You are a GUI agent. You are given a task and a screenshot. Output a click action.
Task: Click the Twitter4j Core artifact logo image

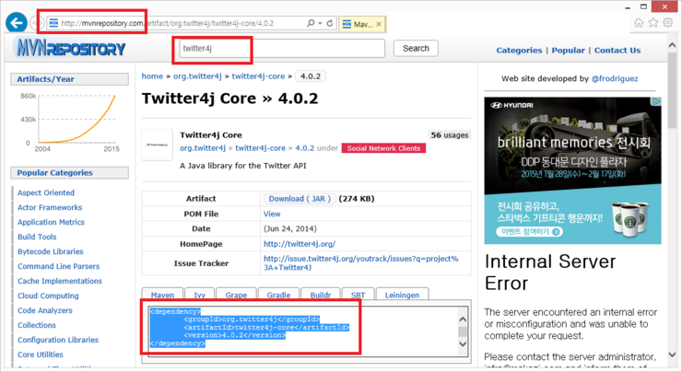tap(157, 145)
